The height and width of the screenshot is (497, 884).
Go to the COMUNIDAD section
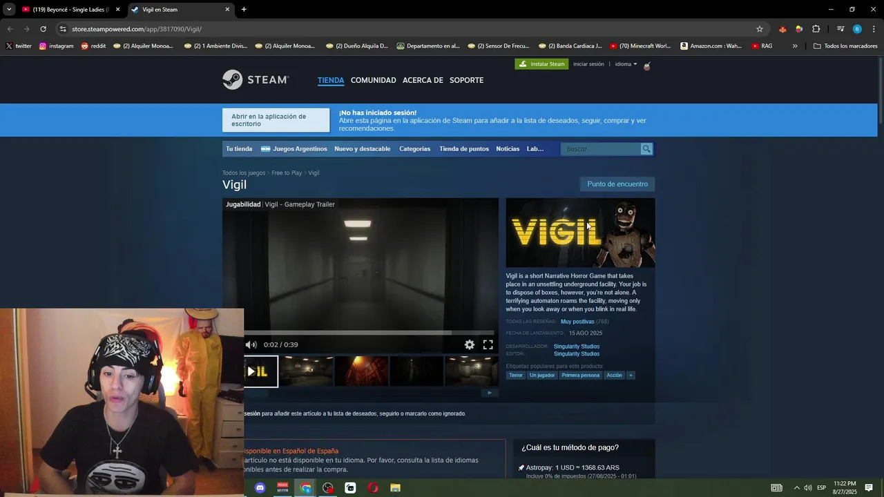(374, 80)
